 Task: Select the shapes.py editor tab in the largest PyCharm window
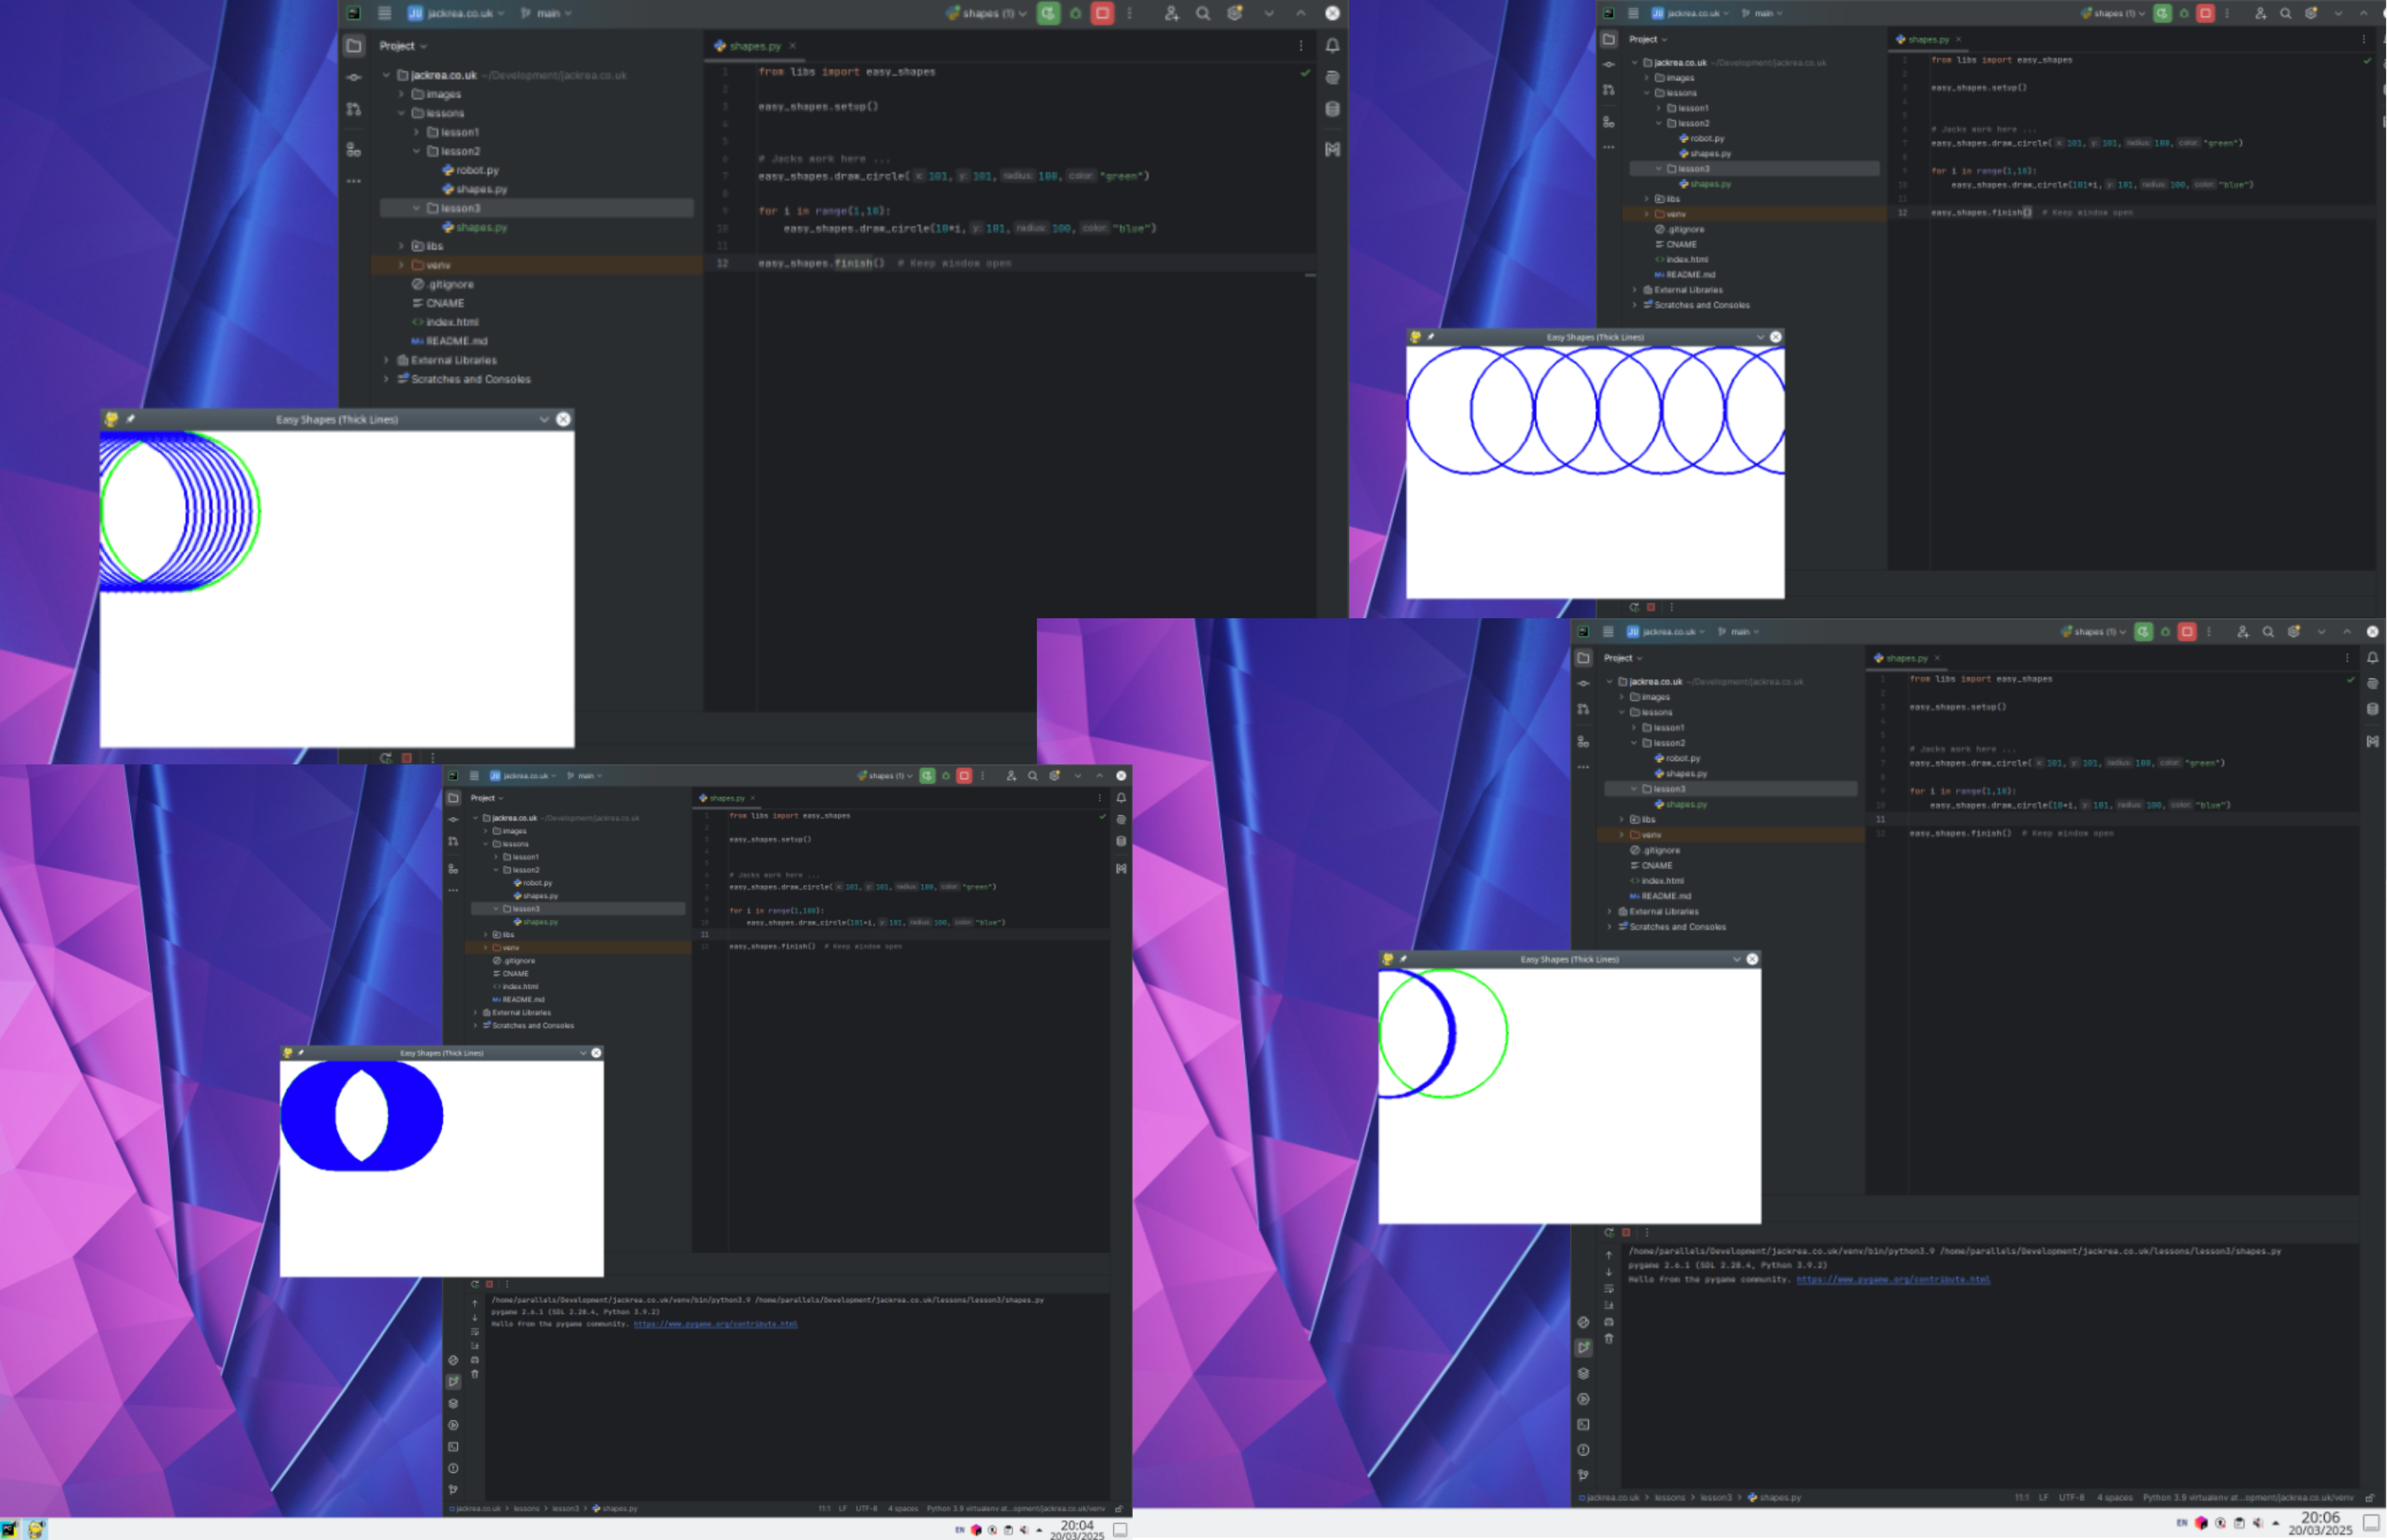click(x=754, y=46)
